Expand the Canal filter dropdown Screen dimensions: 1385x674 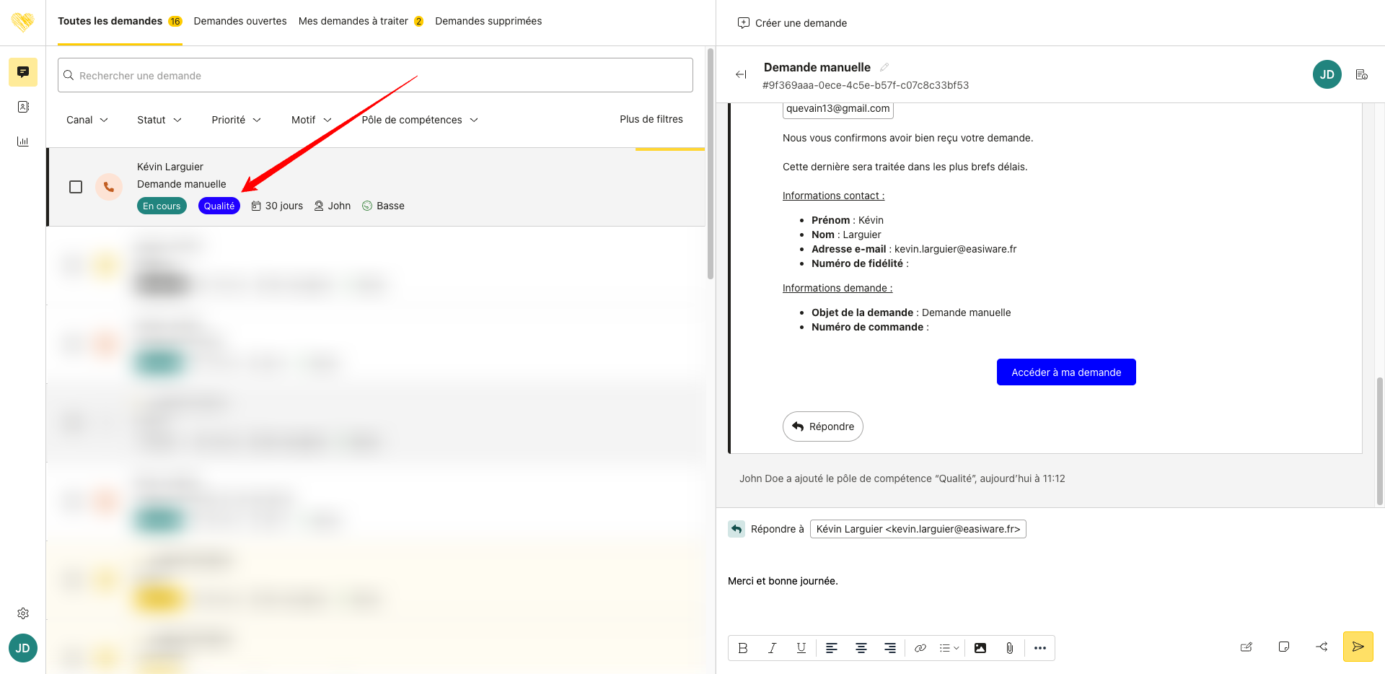coord(87,120)
